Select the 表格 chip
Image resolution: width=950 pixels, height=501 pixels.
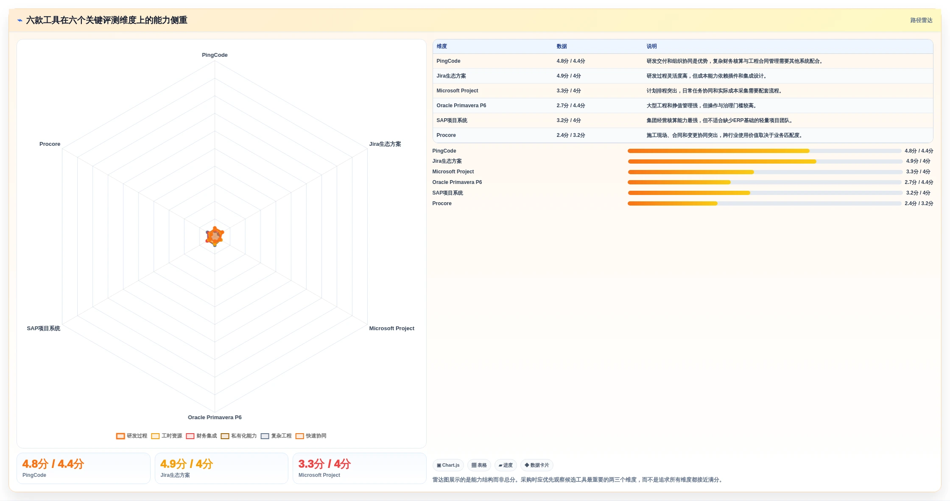tap(479, 465)
